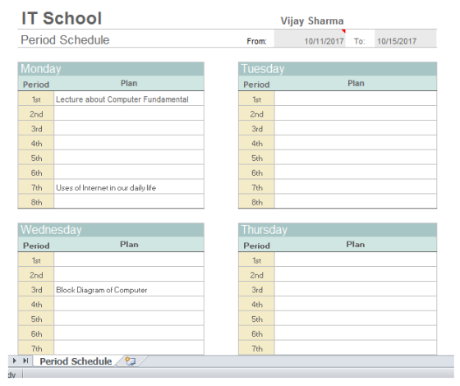Select Thursday's Plan column header
Screen dimensions: 460x386
tap(356, 245)
